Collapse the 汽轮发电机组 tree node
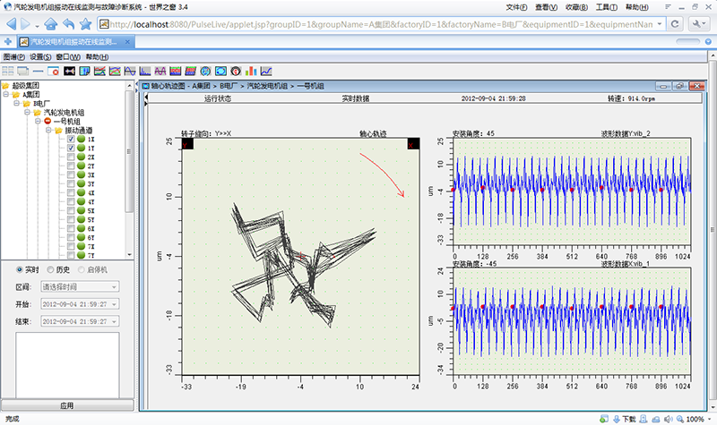Viewport: 717px width, 425px height. (x=27, y=113)
